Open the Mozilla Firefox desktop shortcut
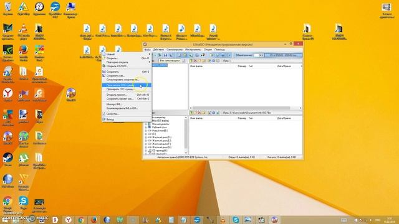Viewport: 399px width, 224px height. coord(24,54)
